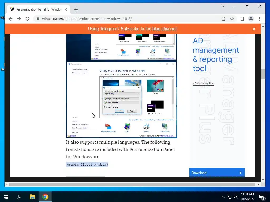Image resolution: width=270 pixels, height=202 pixels.
Task: Select the Arabic (Saudi Arabia) text
Action: point(87,164)
